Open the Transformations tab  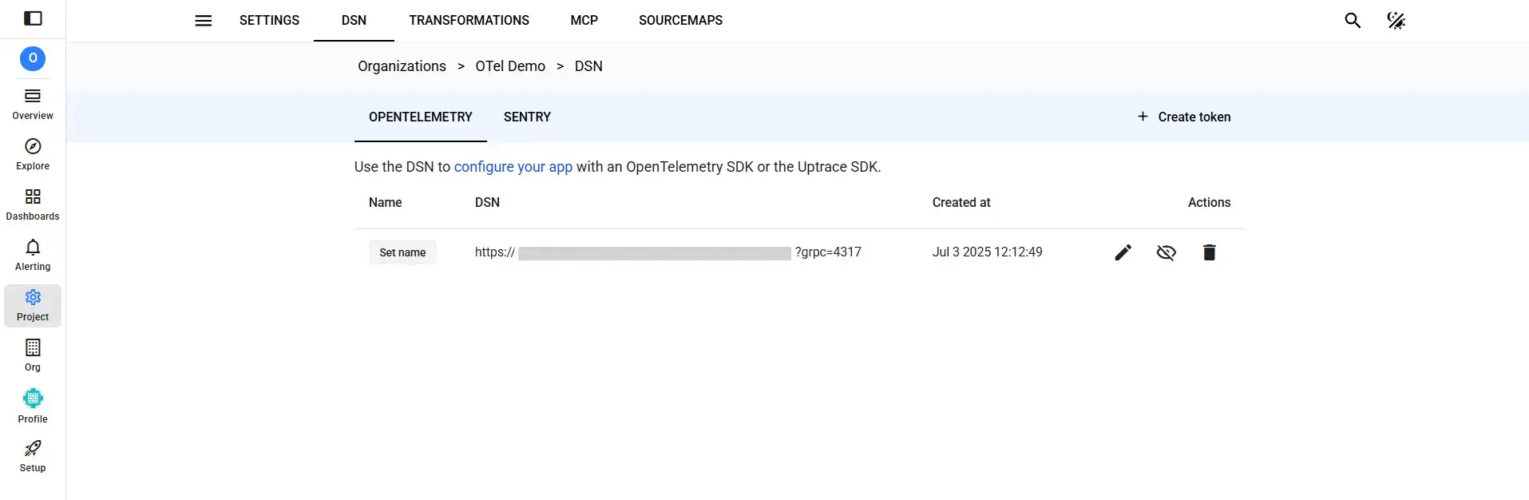(469, 21)
